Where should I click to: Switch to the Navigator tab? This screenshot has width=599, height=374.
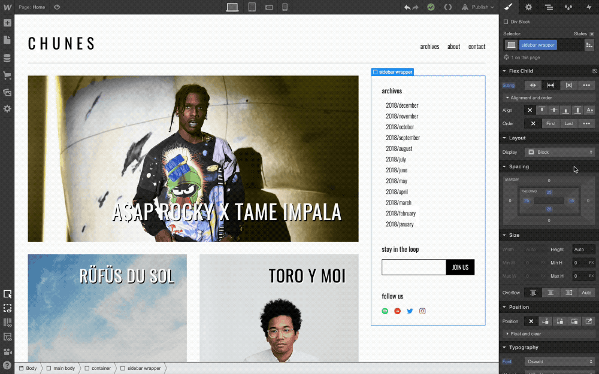549,7
